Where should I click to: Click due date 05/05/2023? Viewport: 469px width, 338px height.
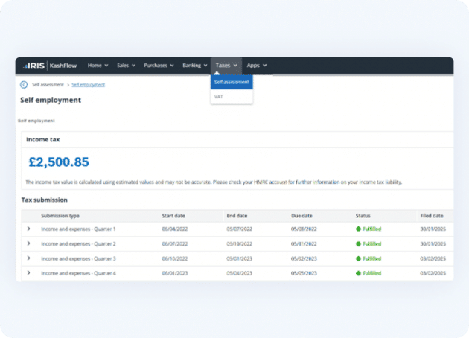(304, 273)
